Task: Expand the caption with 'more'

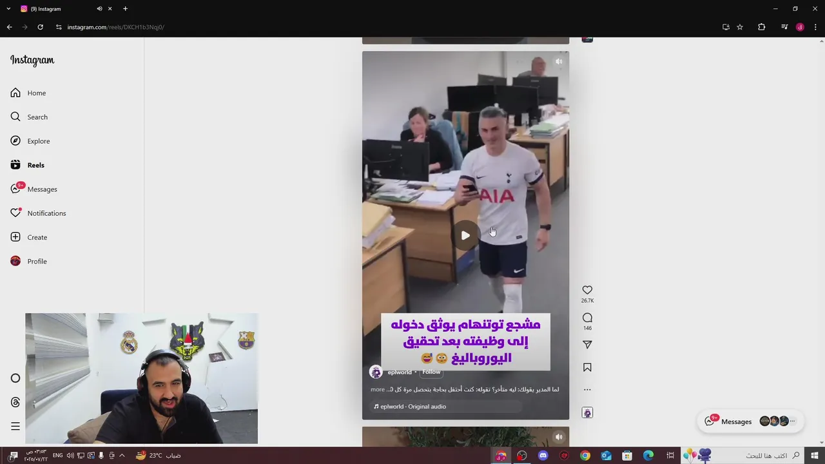Action: 378,389
